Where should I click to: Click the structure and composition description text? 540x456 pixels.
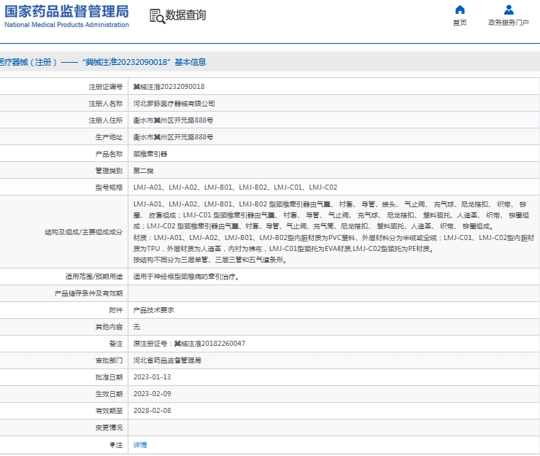(333, 232)
